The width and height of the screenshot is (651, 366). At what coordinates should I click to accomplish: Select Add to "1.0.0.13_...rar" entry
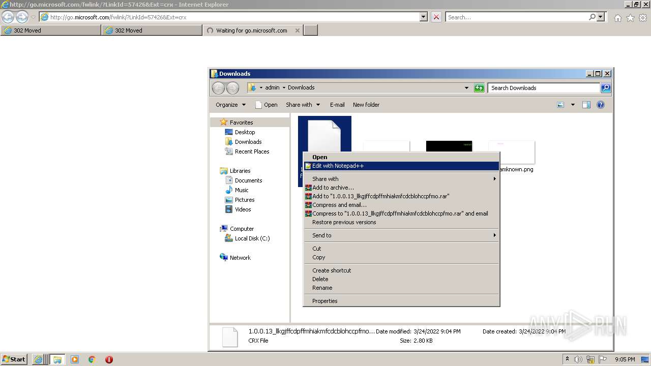coord(401,196)
